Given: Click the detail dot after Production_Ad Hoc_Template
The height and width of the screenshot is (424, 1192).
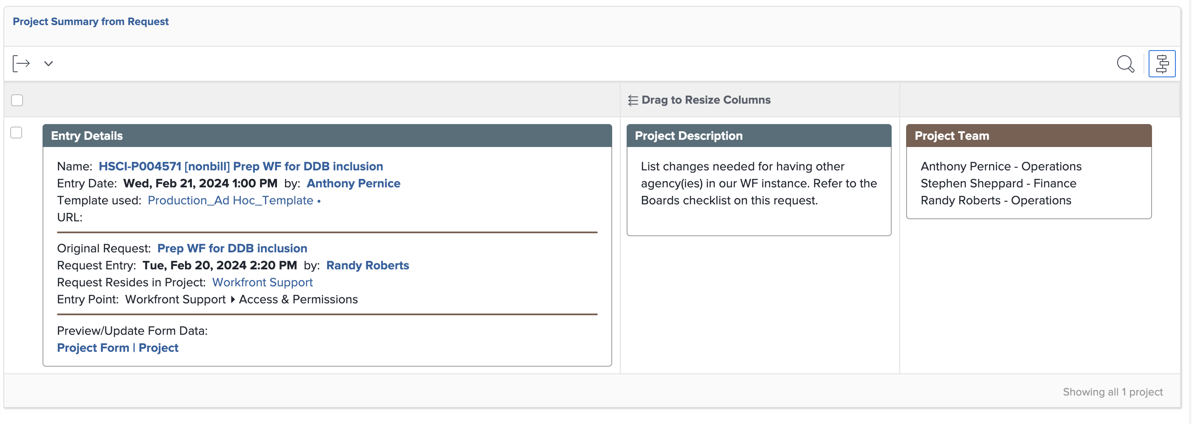Looking at the screenshot, I should tap(319, 201).
